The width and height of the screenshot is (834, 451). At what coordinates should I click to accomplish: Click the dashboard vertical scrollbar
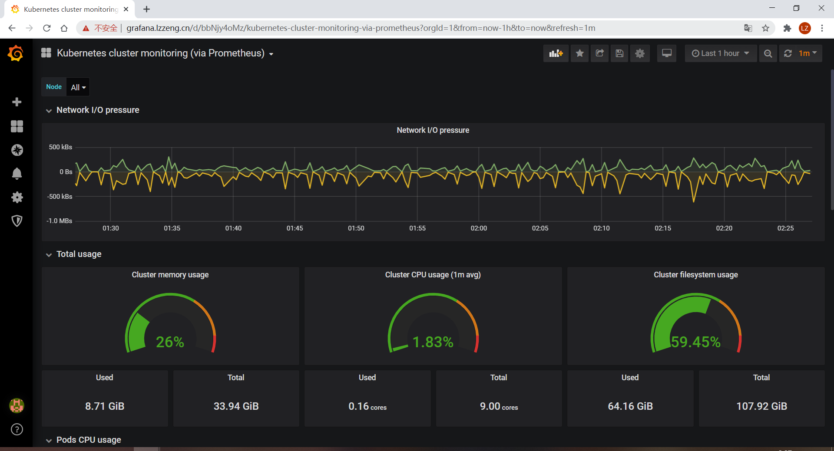(832, 139)
